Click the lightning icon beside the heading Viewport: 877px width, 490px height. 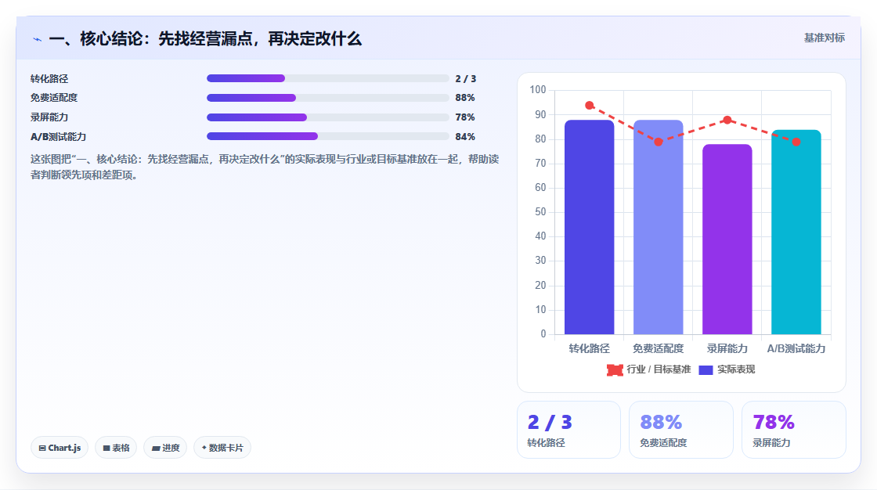[37, 39]
